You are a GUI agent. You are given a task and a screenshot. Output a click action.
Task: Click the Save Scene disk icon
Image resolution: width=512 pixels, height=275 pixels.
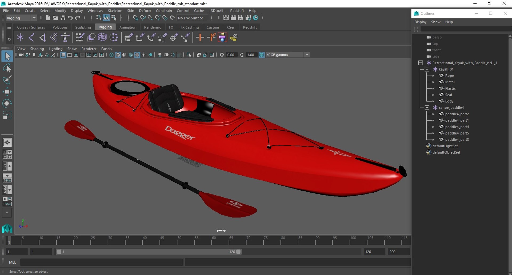click(63, 18)
